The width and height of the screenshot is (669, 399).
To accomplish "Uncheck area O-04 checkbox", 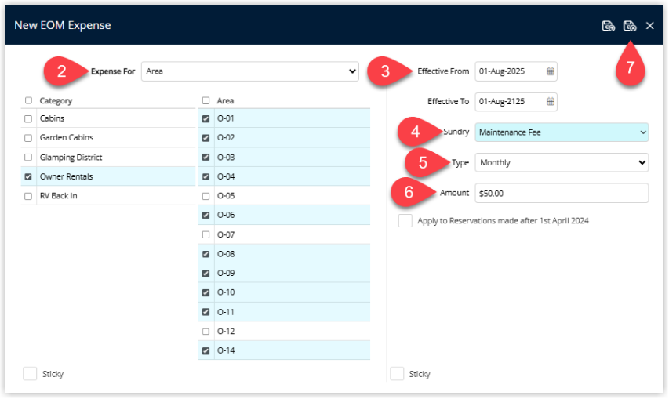I will [x=205, y=176].
